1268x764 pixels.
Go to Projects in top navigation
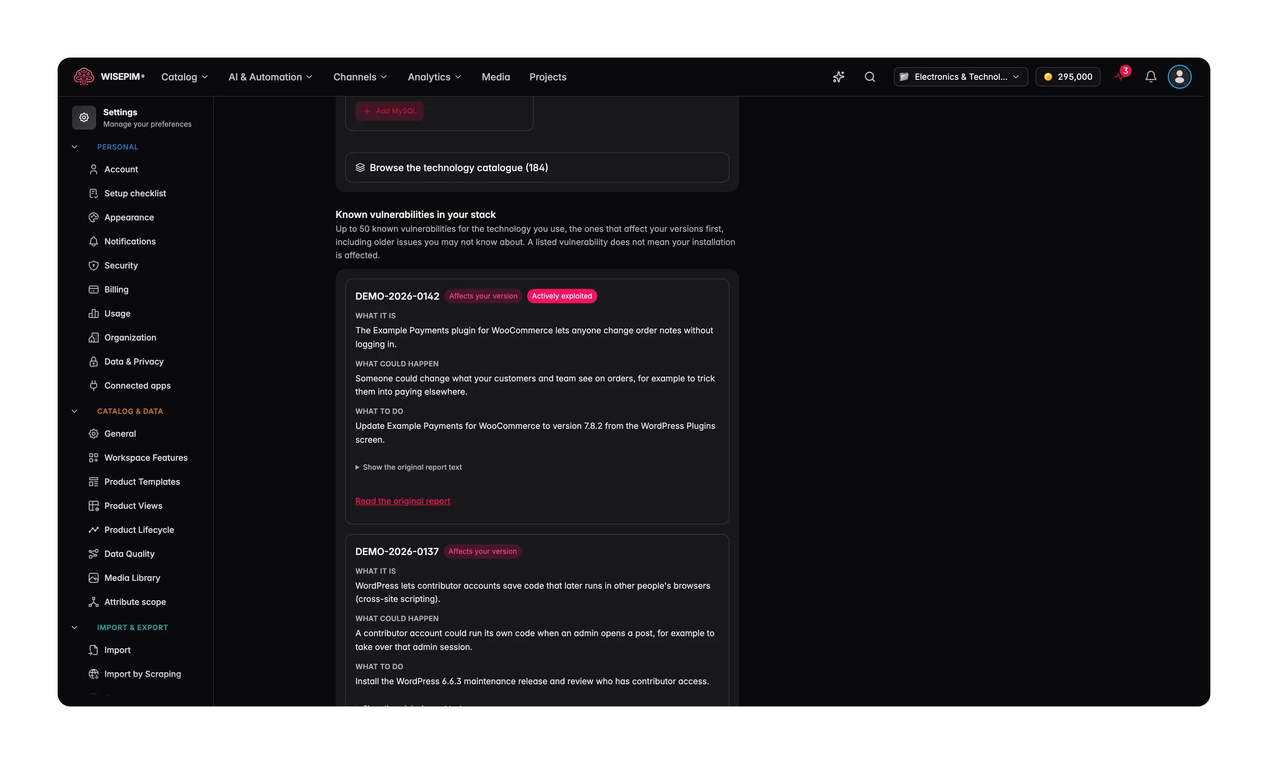[x=548, y=77]
